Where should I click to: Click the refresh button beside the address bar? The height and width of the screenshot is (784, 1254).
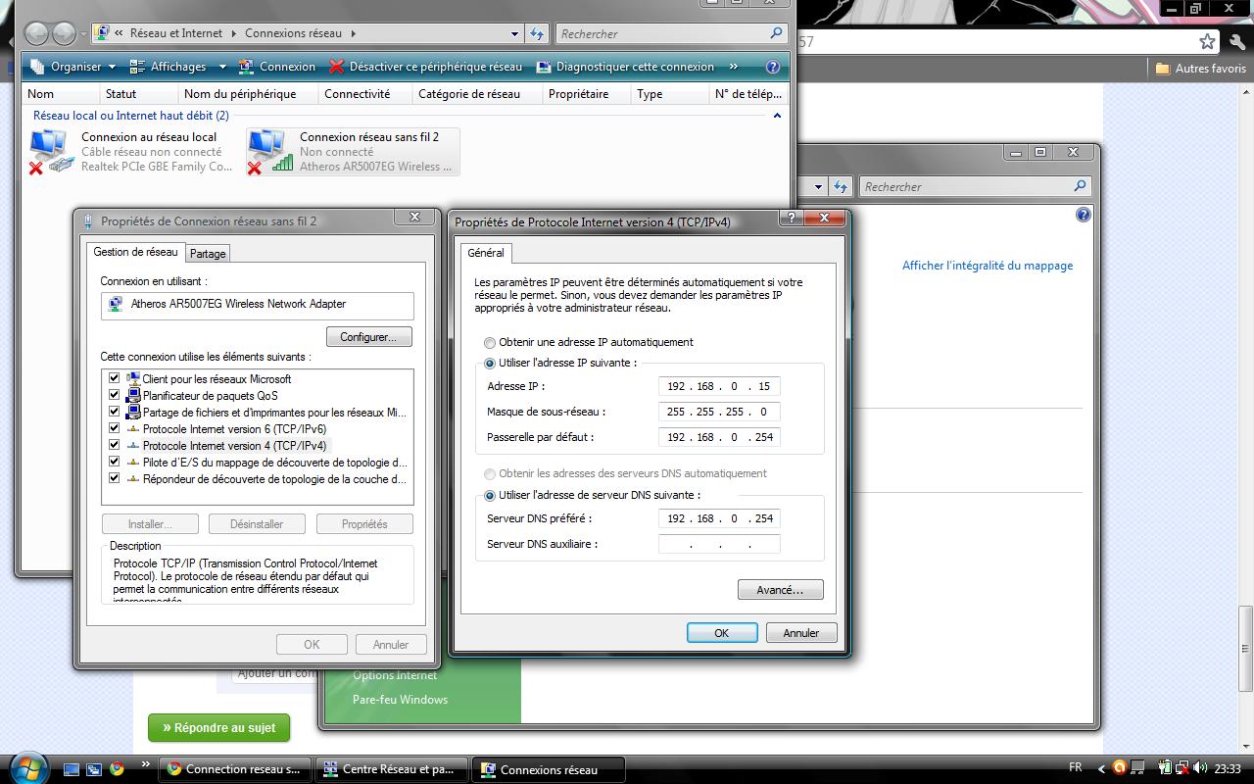(x=537, y=33)
